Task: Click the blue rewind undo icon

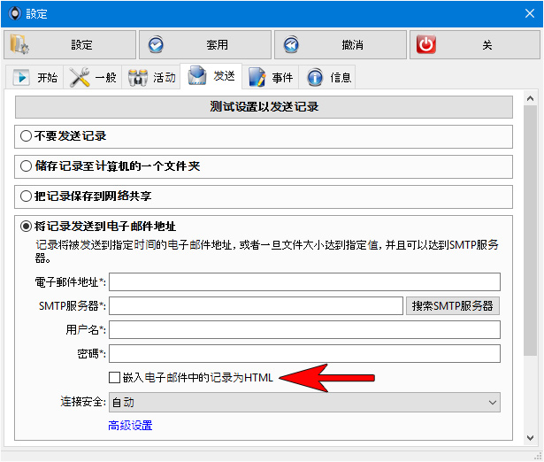Action: coord(291,45)
